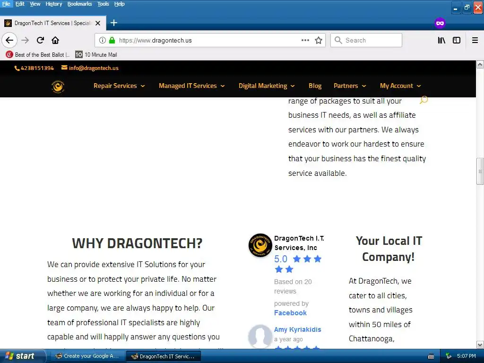
Task: Click the purple private browsing mask icon
Action: (x=440, y=23)
